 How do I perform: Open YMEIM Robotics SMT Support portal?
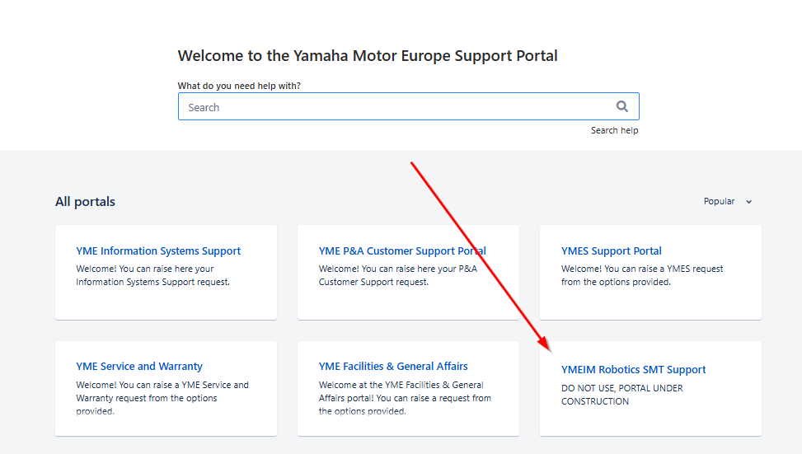(x=633, y=370)
